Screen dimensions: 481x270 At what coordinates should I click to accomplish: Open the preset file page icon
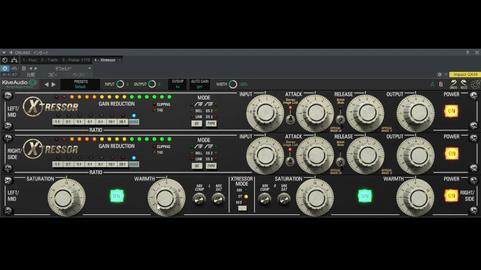point(24,69)
